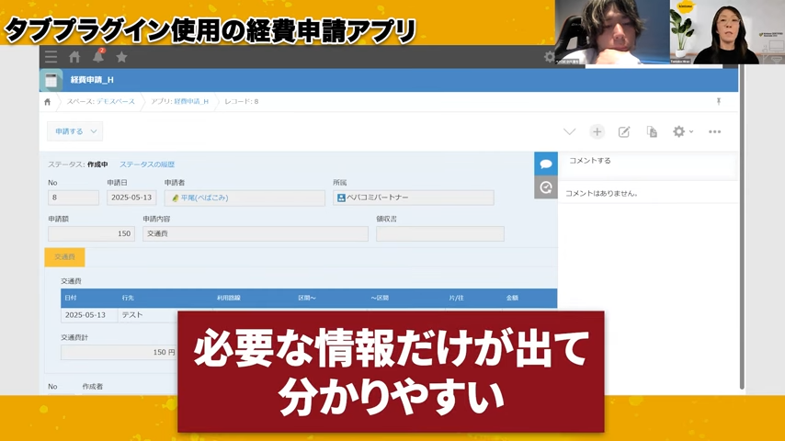Click the 交通費計 total 150 円
This screenshot has height=441, width=785.
[x=119, y=353]
